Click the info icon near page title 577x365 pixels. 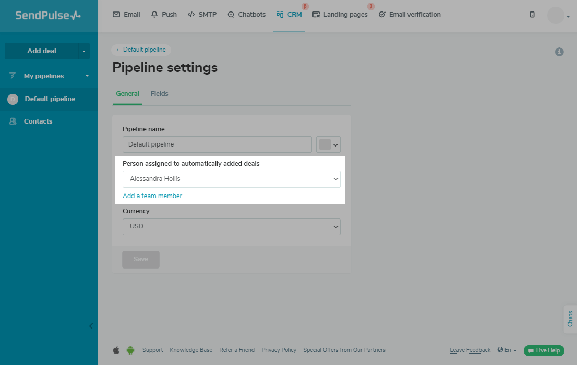(x=559, y=52)
